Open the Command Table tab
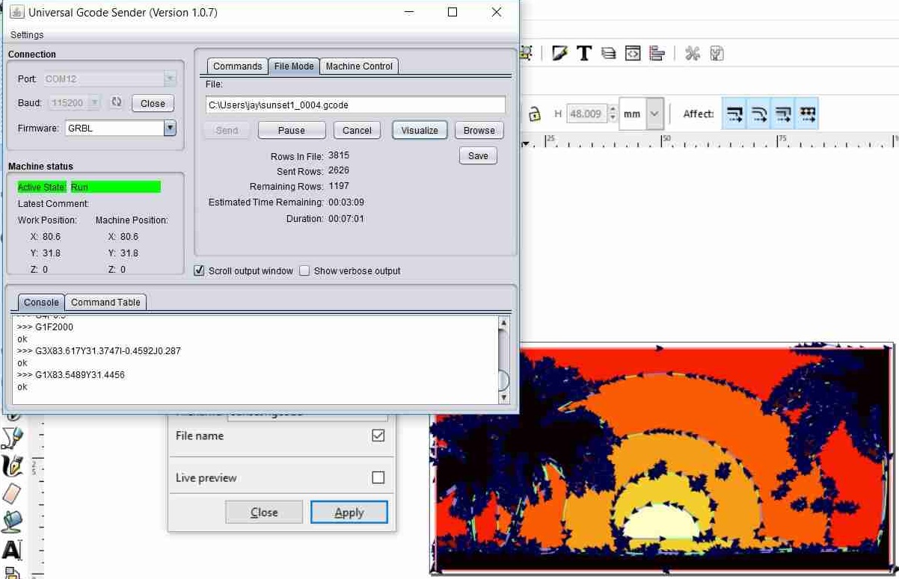Viewport: 899px width, 579px height. point(105,302)
